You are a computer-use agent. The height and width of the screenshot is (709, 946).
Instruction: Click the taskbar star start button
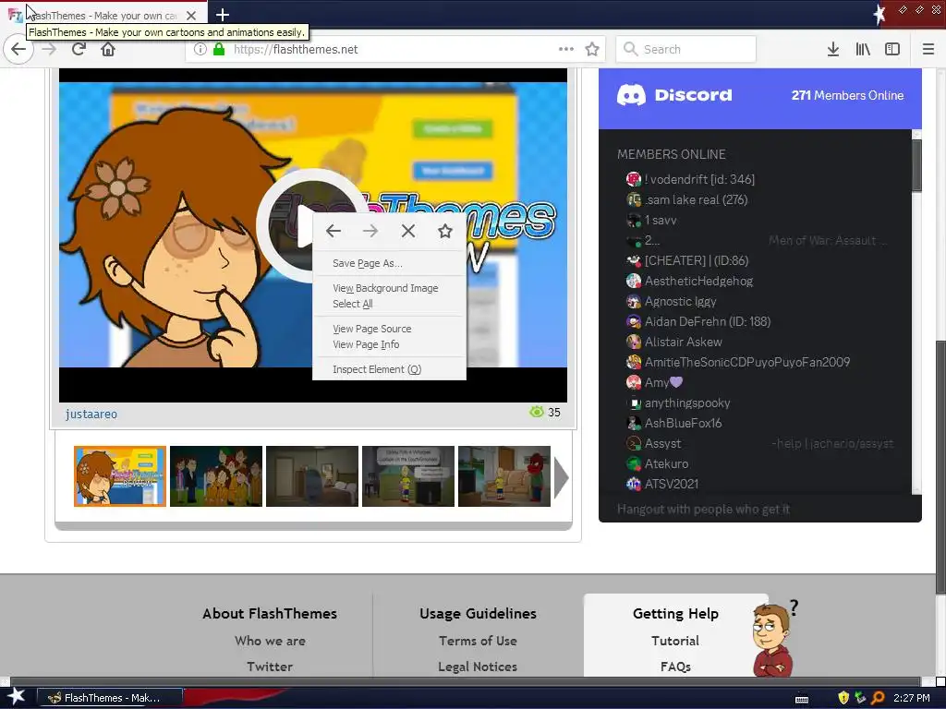(x=17, y=697)
